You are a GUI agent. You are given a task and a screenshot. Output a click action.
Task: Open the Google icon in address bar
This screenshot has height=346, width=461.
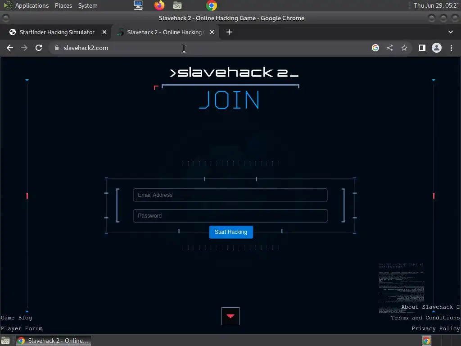(x=375, y=48)
